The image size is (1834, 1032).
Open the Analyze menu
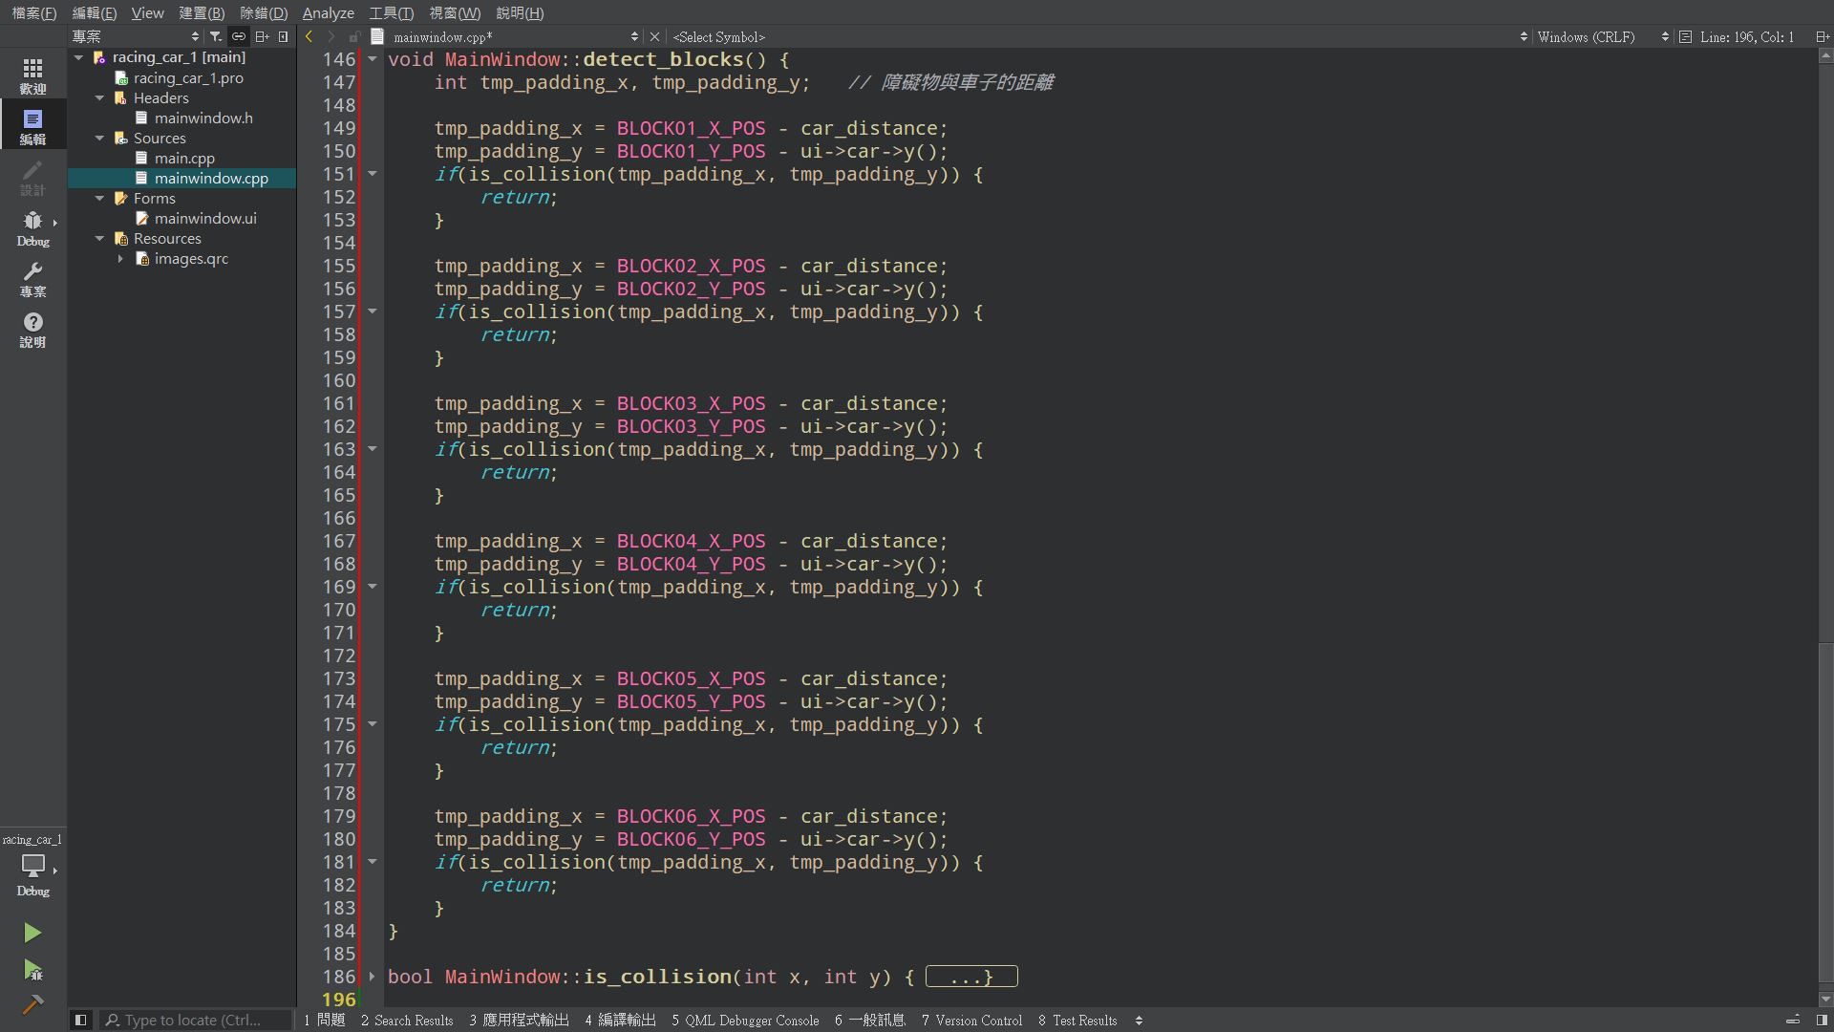coord(328,12)
